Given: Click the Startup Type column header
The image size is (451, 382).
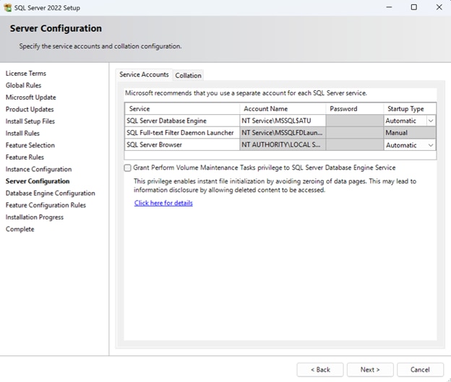Looking at the screenshot, I should pyautogui.click(x=410, y=109).
